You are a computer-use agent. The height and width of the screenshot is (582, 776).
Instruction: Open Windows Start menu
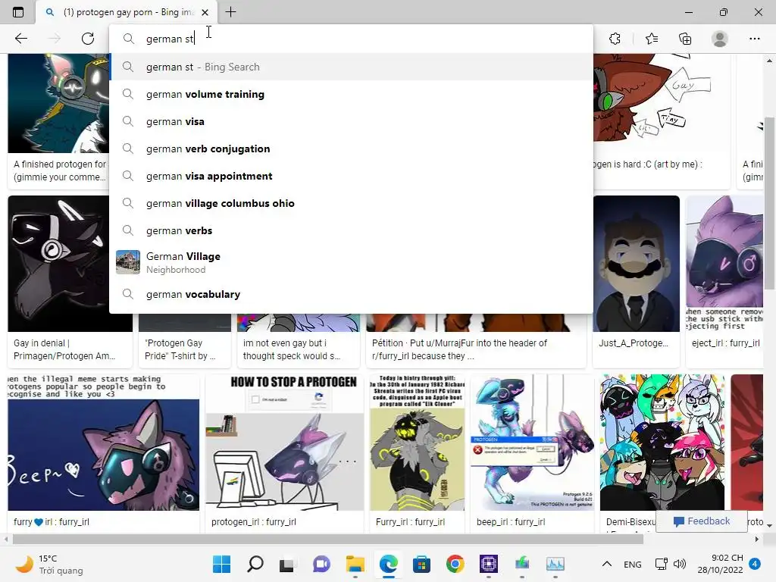(221, 564)
